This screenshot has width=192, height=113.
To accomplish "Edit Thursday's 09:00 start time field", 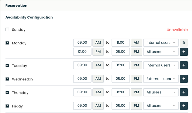I will 82,92.
